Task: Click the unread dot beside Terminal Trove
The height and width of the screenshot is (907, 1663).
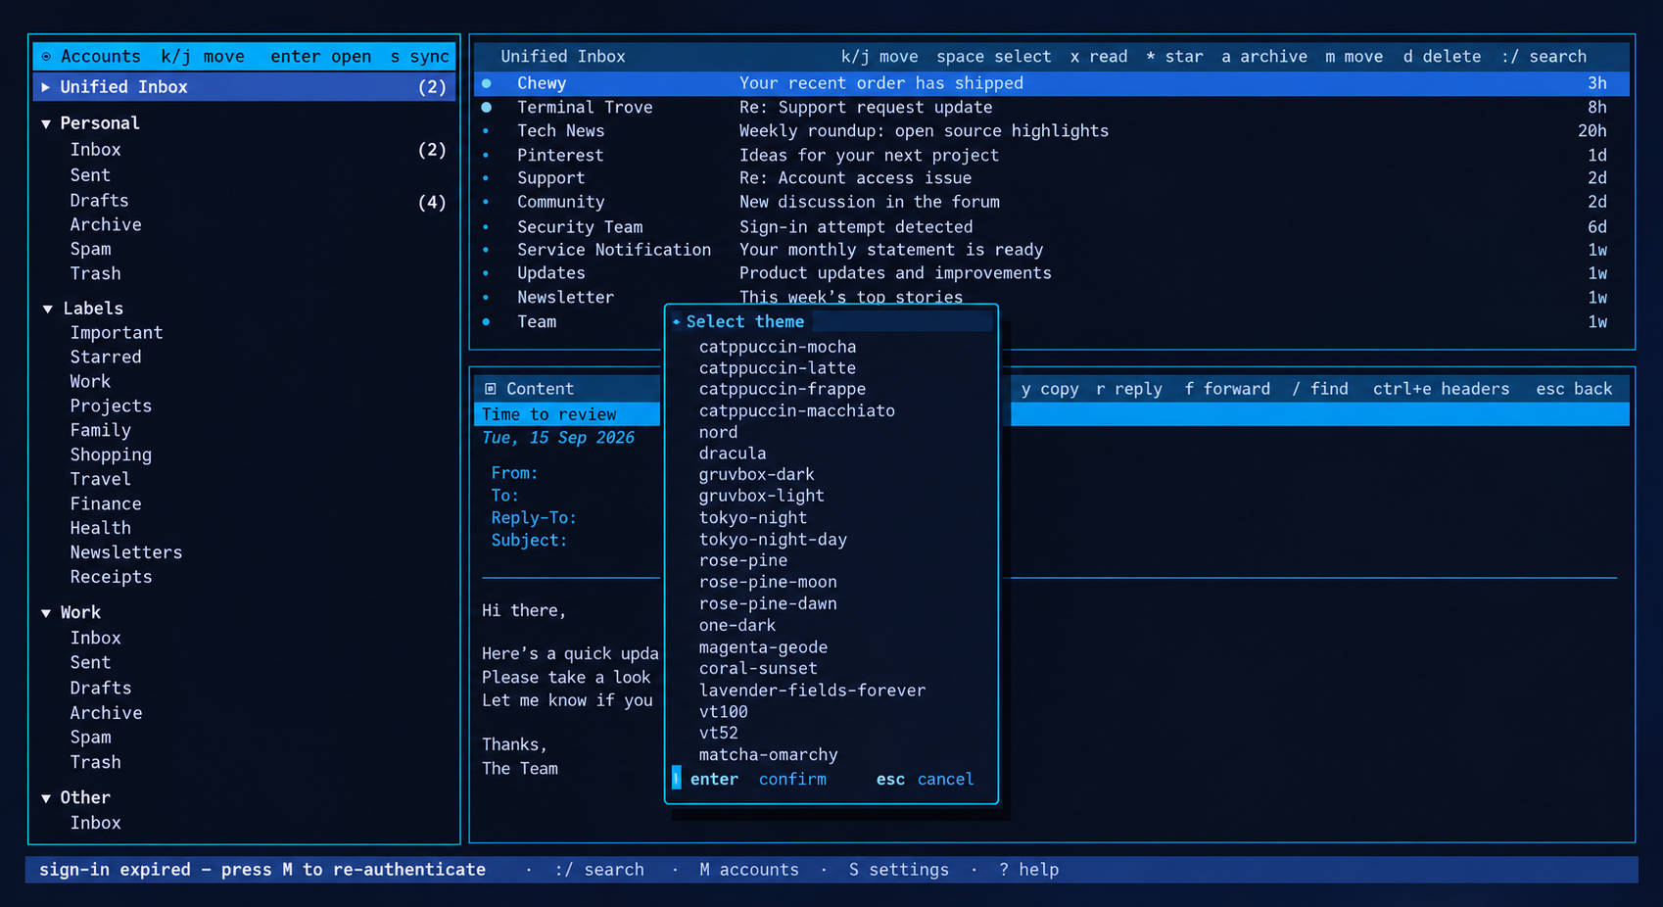Action: tap(487, 107)
